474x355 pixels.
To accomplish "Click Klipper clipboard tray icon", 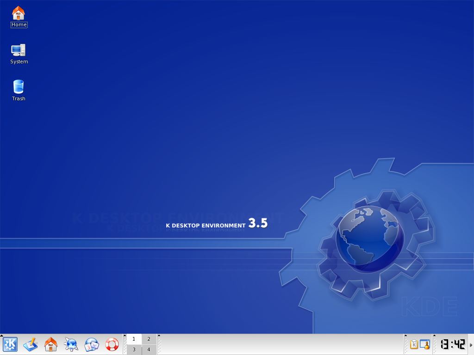I will click(414, 344).
